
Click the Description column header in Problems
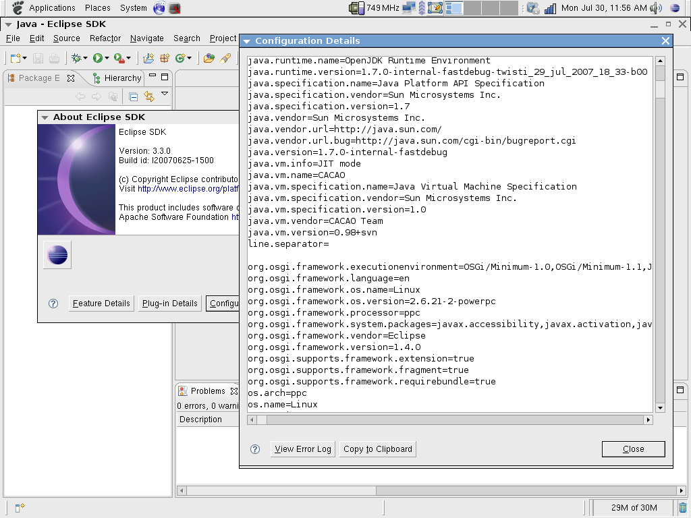[x=208, y=420]
